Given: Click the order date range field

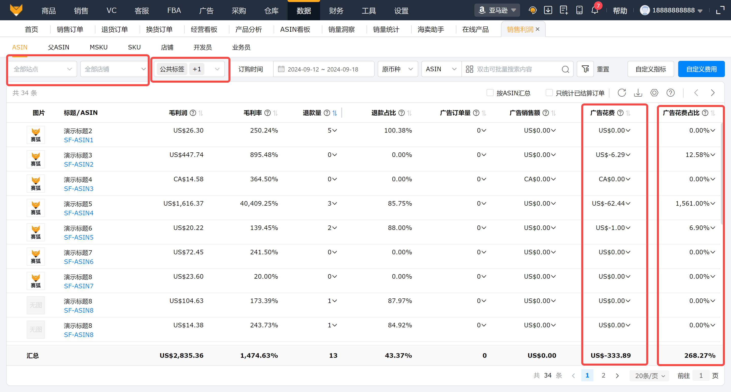Looking at the screenshot, I should pos(323,69).
